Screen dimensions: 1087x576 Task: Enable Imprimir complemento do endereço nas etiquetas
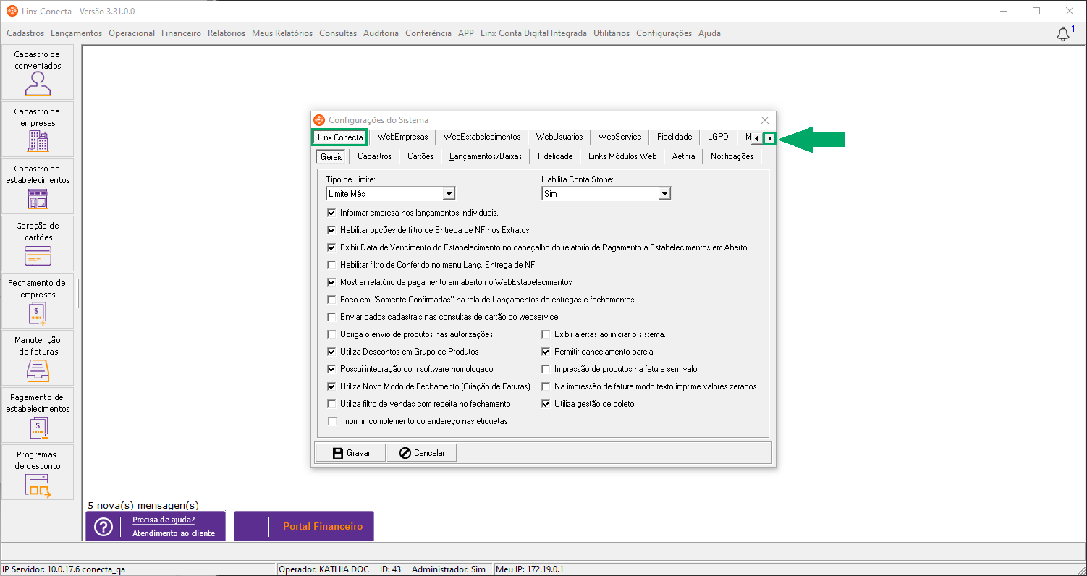pyautogui.click(x=332, y=421)
